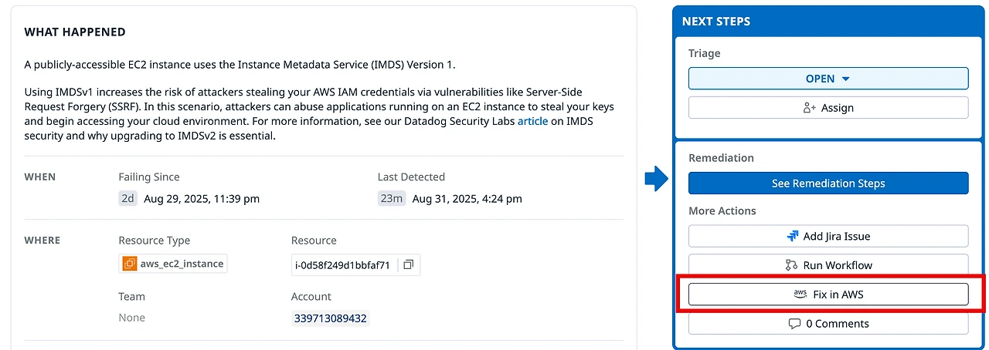Click Fix in AWS button

[x=828, y=294]
